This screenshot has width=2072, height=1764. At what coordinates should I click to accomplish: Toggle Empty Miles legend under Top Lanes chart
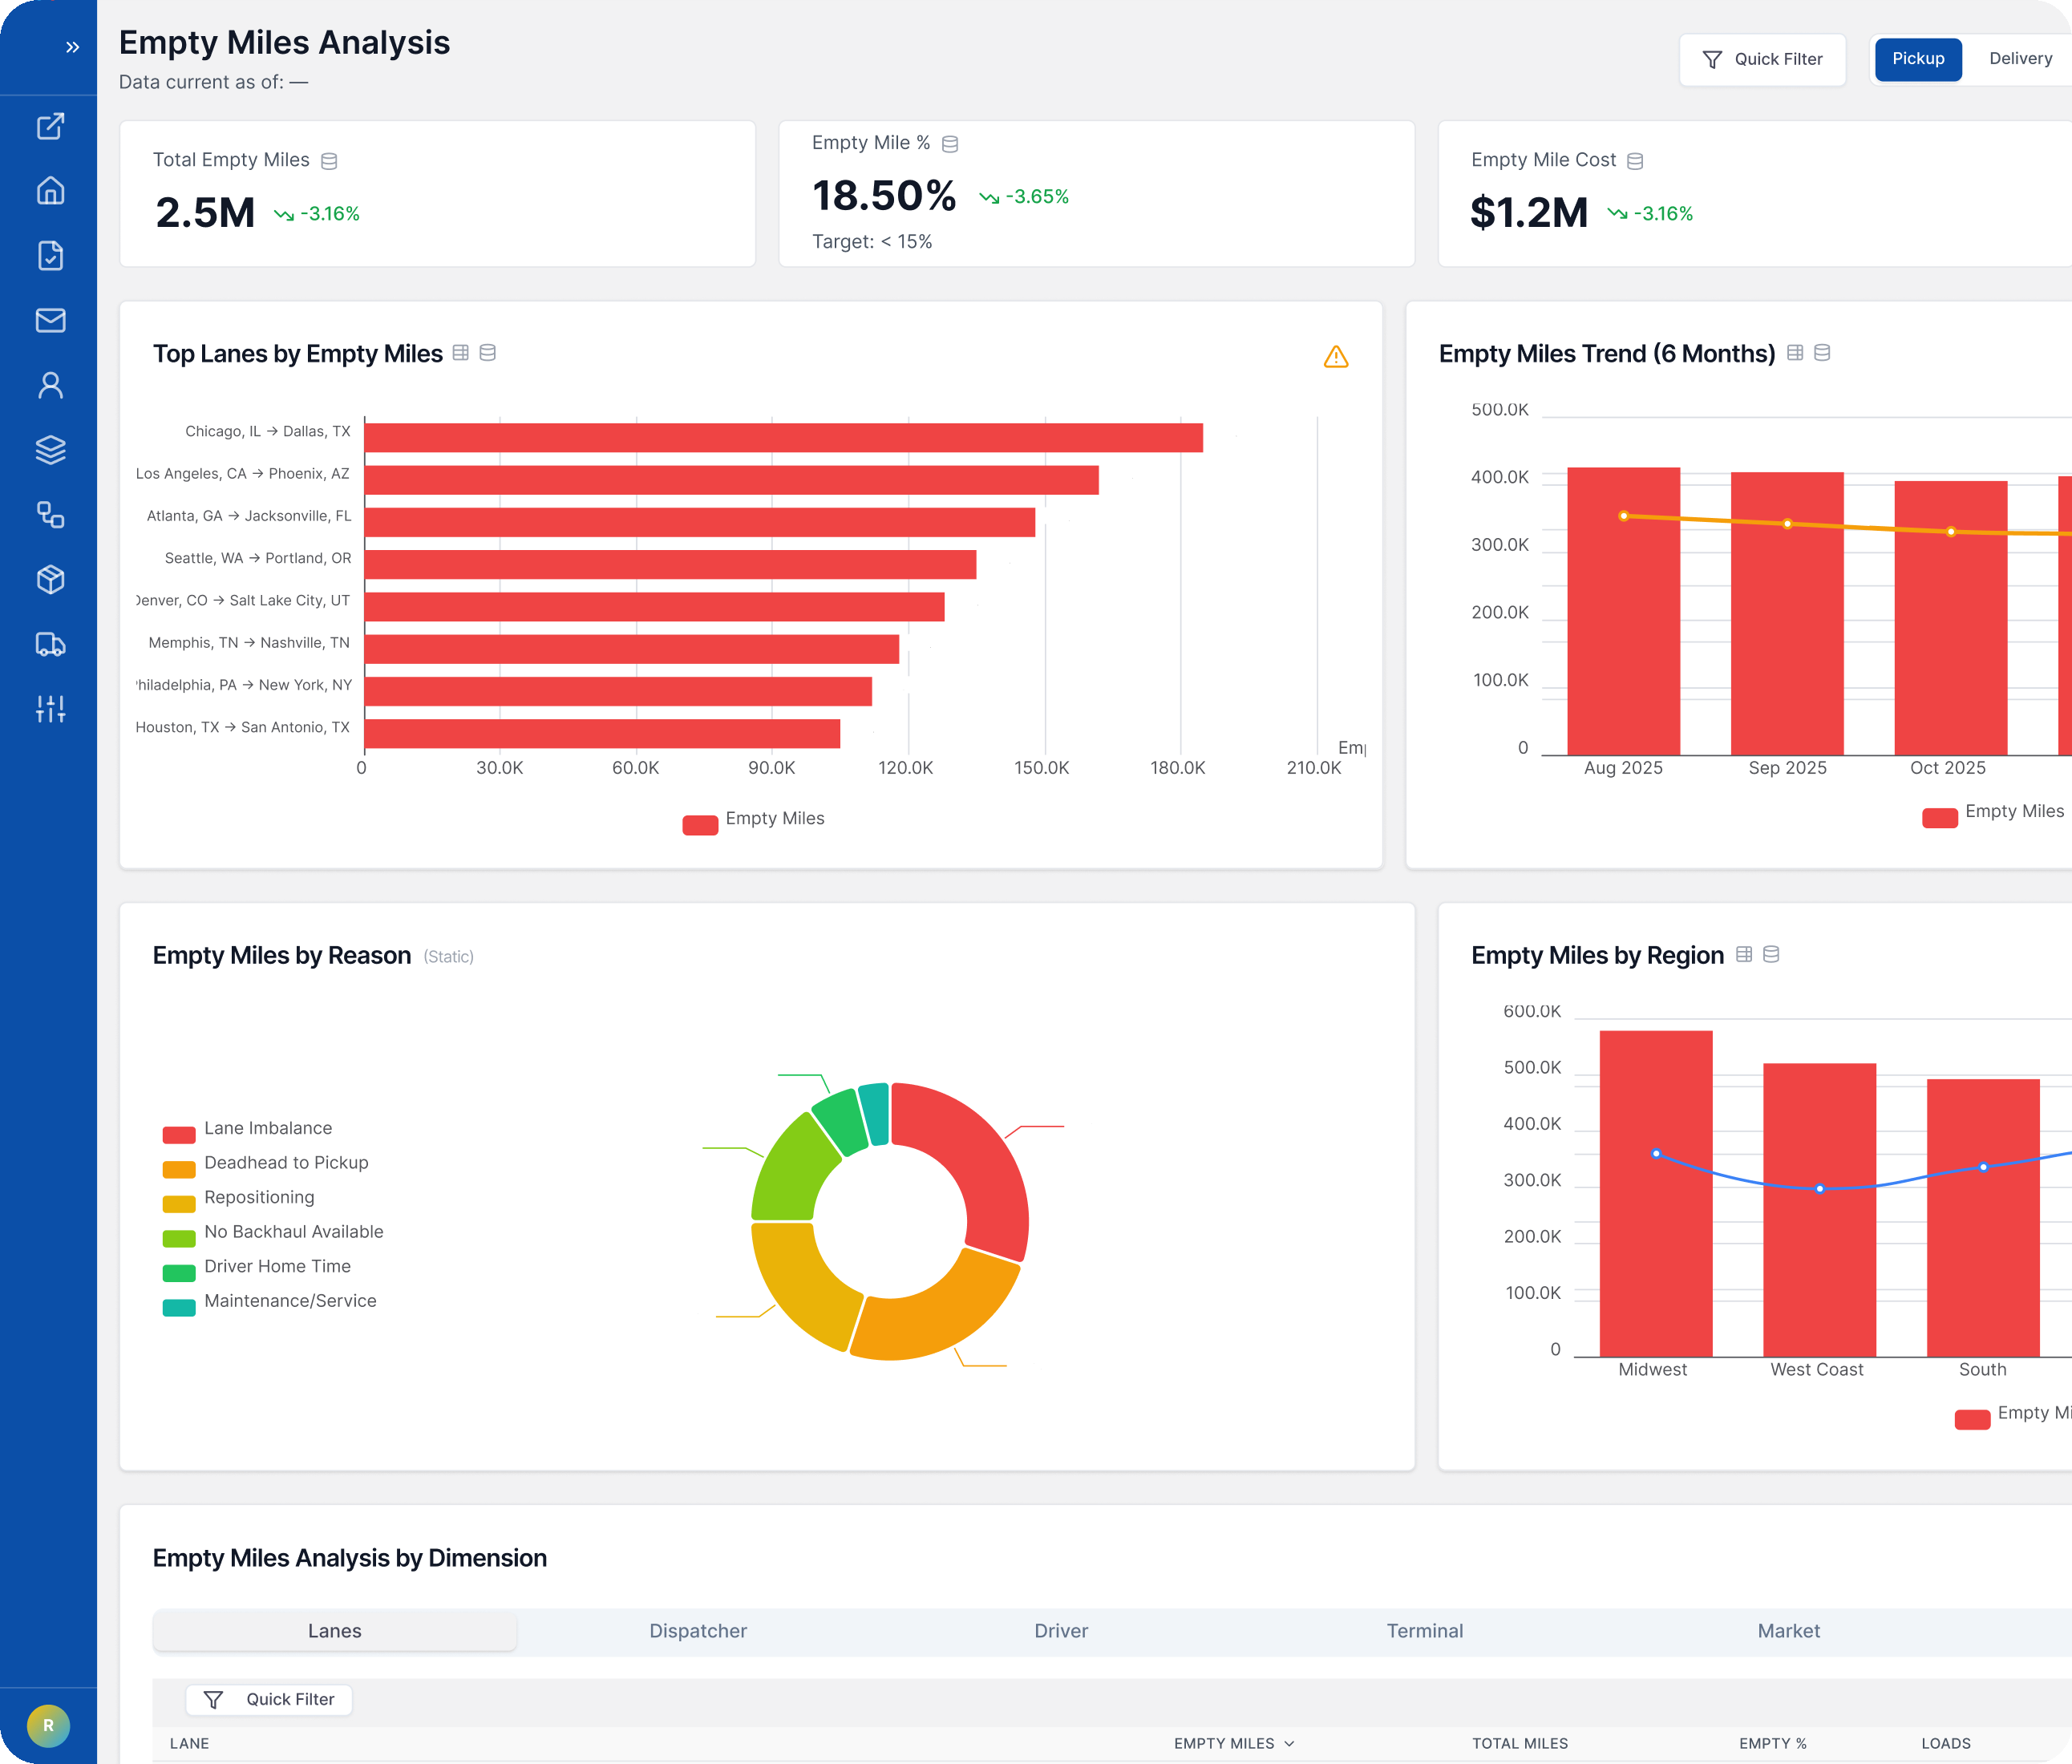[754, 820]
